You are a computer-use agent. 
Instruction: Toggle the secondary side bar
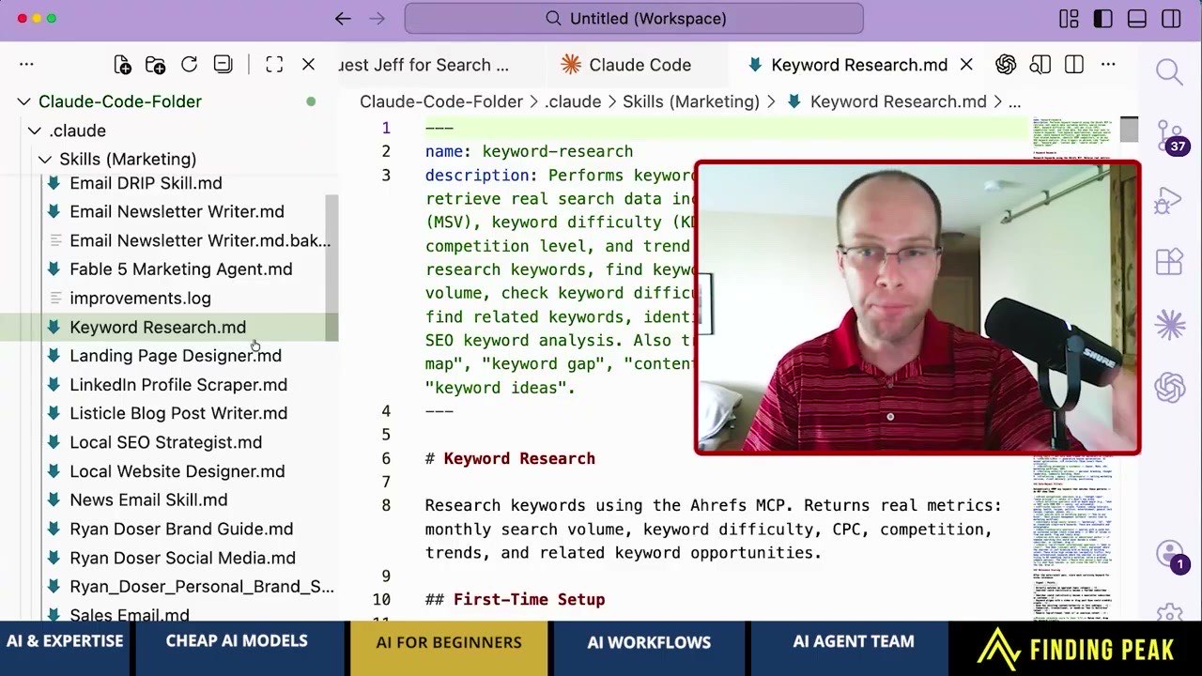pos(1171,18)
